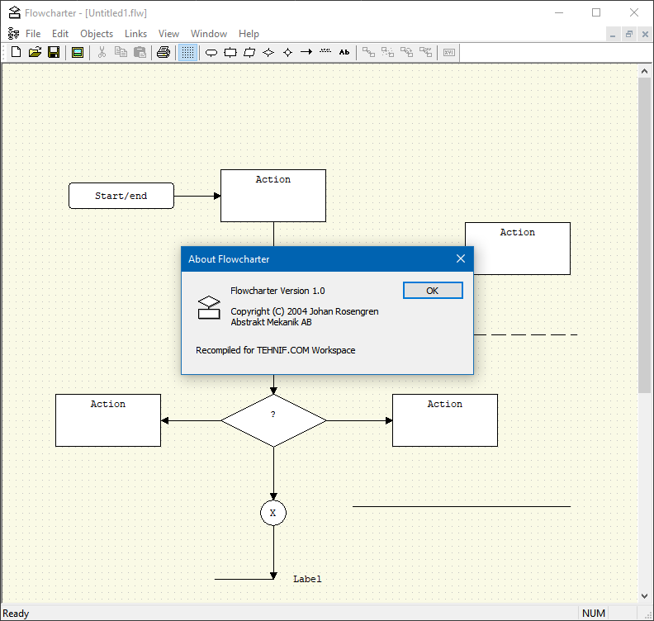
Task: Click the Ready status bar text
Action: [x=16, y=613]
